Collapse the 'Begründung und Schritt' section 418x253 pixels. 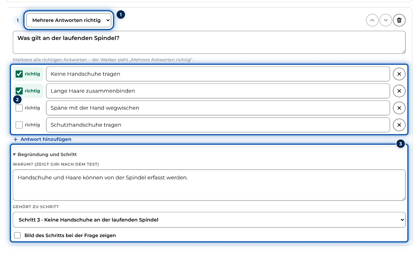tap(45, 154)
